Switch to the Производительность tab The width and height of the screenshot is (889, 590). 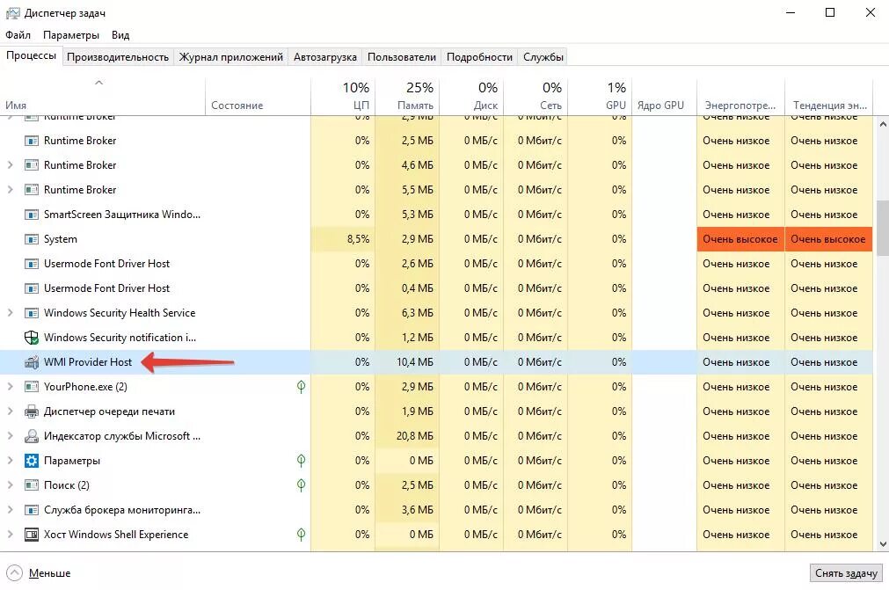117,57
